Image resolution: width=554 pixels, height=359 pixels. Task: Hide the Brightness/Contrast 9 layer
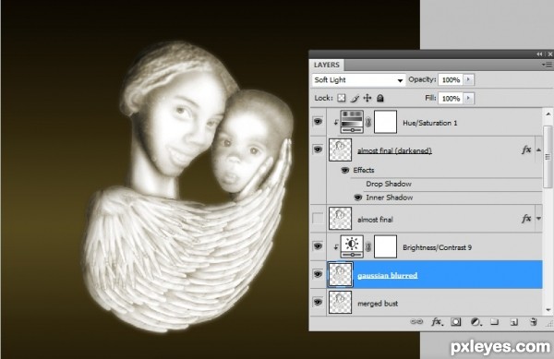point(318,246)
